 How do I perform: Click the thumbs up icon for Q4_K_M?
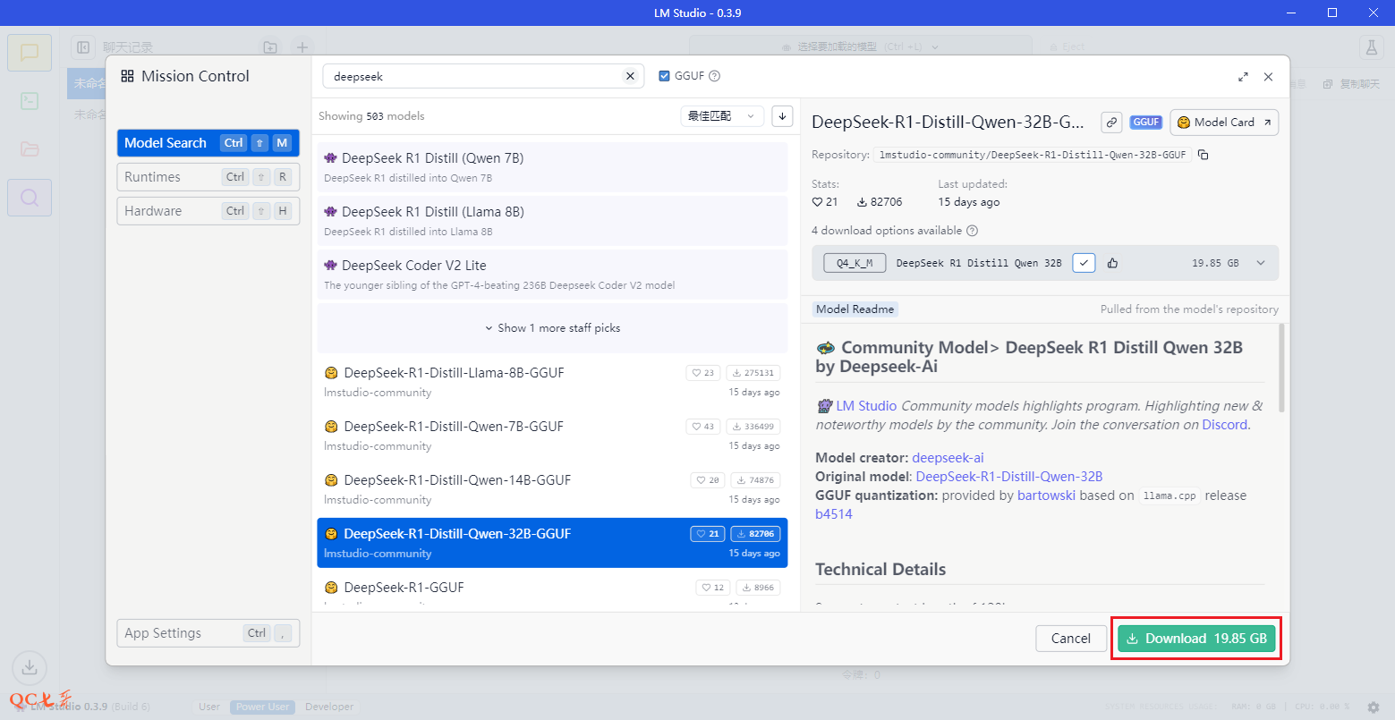tap(1112, 263)
